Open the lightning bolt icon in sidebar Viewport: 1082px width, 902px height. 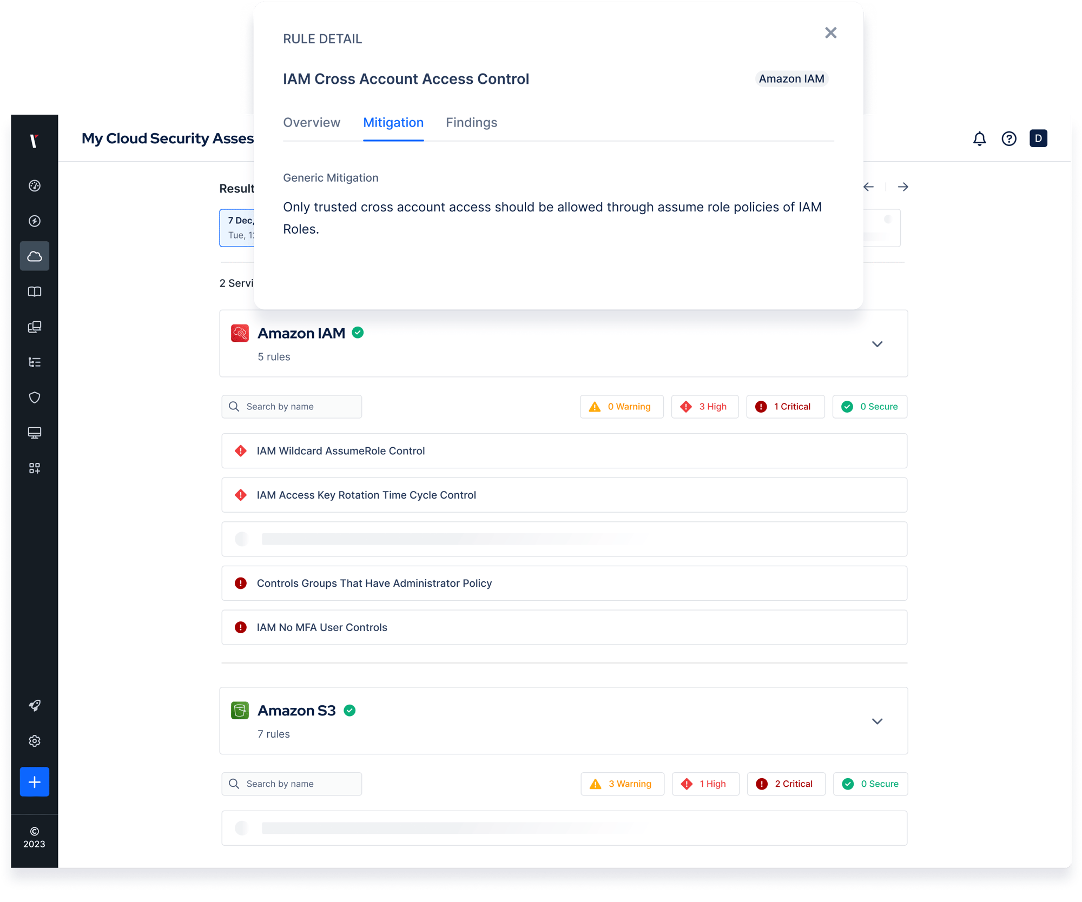click(35, 221)
